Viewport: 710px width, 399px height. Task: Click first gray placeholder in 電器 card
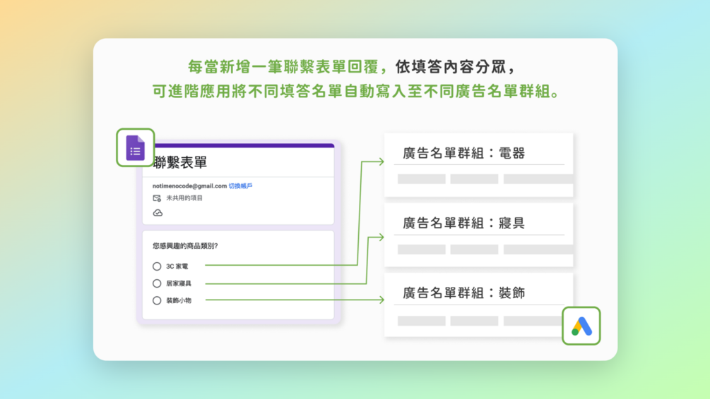422,179
